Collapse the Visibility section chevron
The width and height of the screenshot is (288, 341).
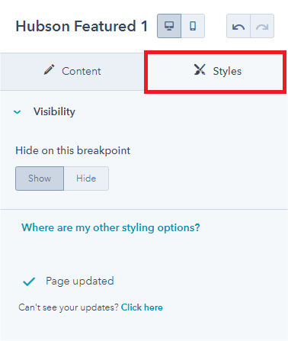[x=18, y=112]
